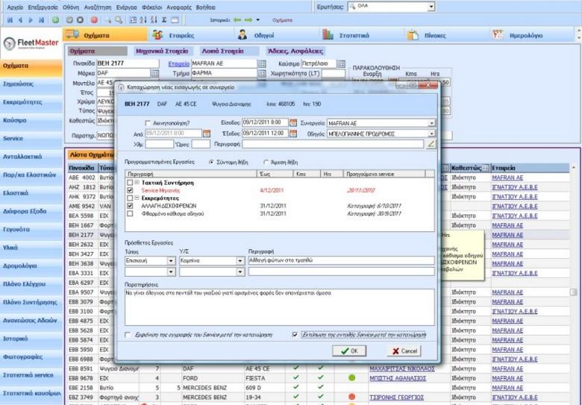
Task: Open the Συνεργείο dropdown
Action: pos(431,123)
